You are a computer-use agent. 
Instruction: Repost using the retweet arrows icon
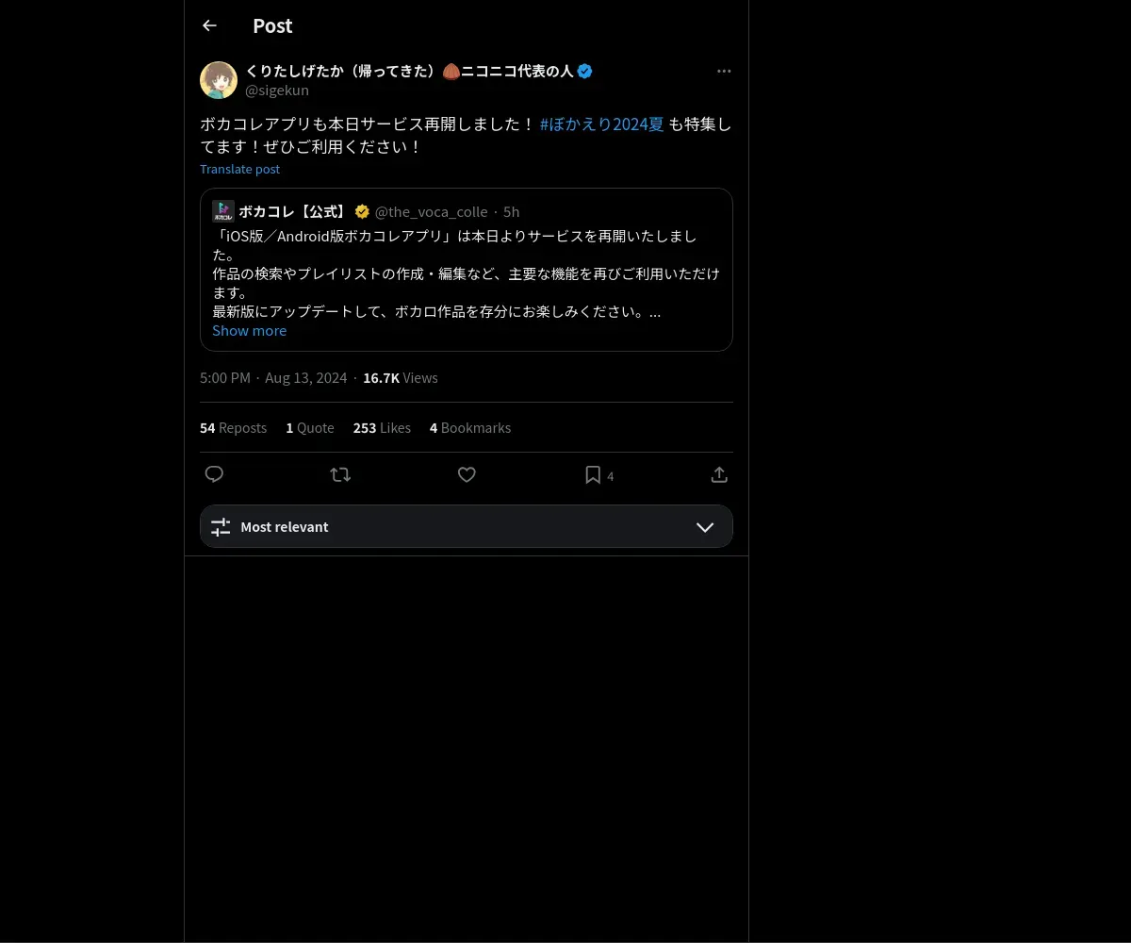340,474
